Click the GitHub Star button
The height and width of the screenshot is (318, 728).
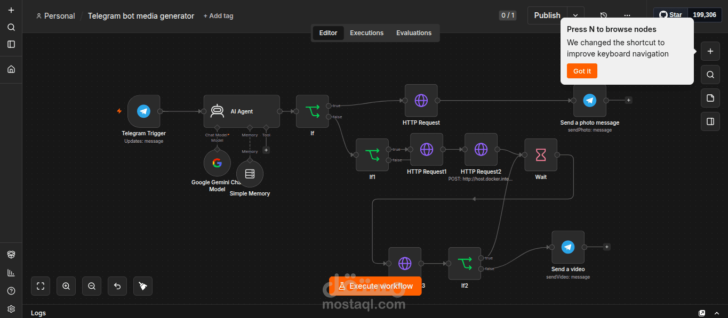click(671, 15)
